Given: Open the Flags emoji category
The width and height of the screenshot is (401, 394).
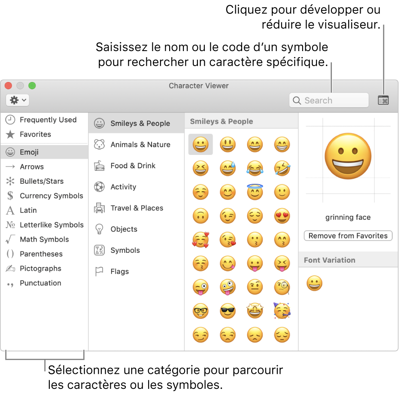Looking at the screenshot, I should [x=119, y=271].
